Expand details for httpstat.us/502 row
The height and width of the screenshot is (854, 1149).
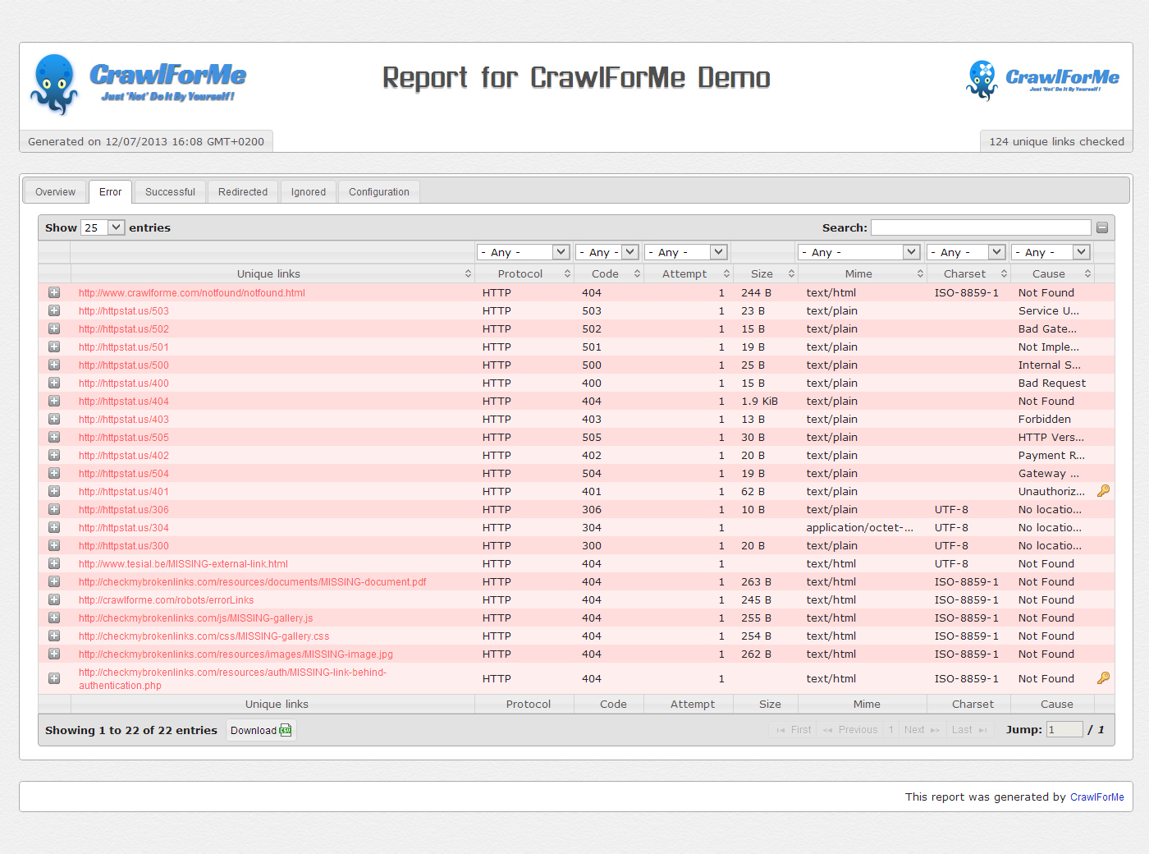[54, 329]
